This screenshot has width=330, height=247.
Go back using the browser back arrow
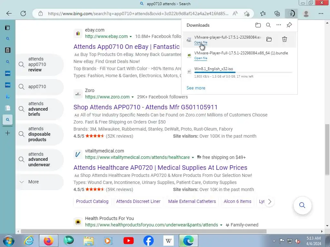pyautogui.click(x=9, y=14)
